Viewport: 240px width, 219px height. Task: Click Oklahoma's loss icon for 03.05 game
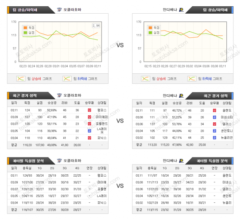[89, 131]
